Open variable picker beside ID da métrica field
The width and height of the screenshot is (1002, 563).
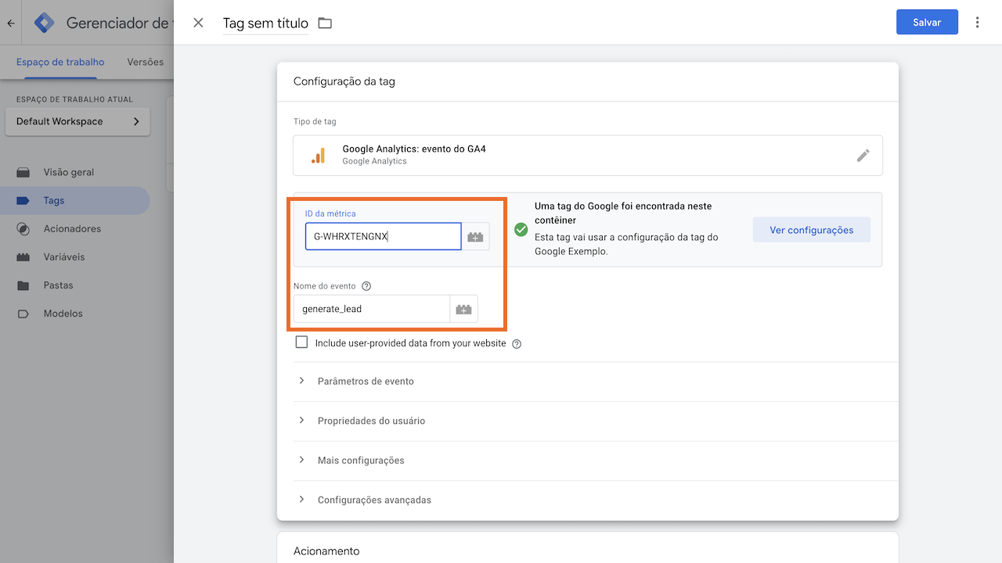pos(476,236)
